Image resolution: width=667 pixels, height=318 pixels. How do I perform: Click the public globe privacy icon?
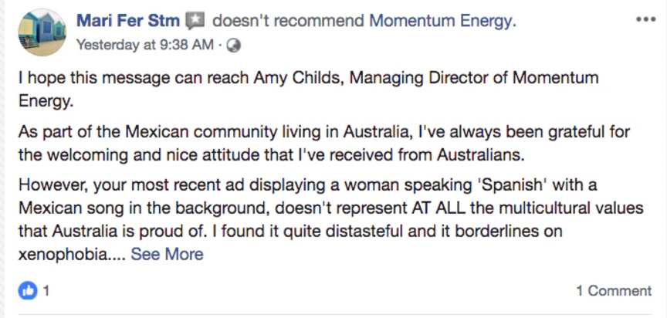(235, 46)
